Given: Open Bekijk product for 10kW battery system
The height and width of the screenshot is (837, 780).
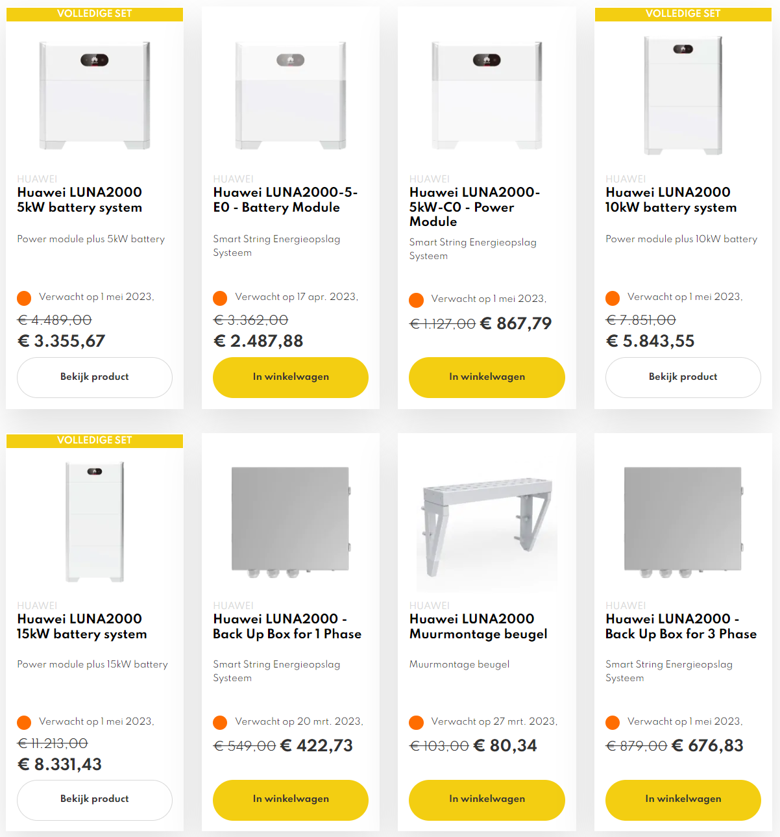Looking at the screenshot, I should 683,377.
